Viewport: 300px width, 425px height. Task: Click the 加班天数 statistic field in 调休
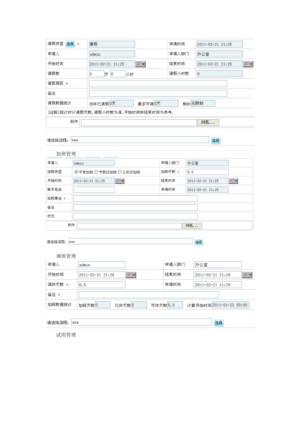[103, 305]
